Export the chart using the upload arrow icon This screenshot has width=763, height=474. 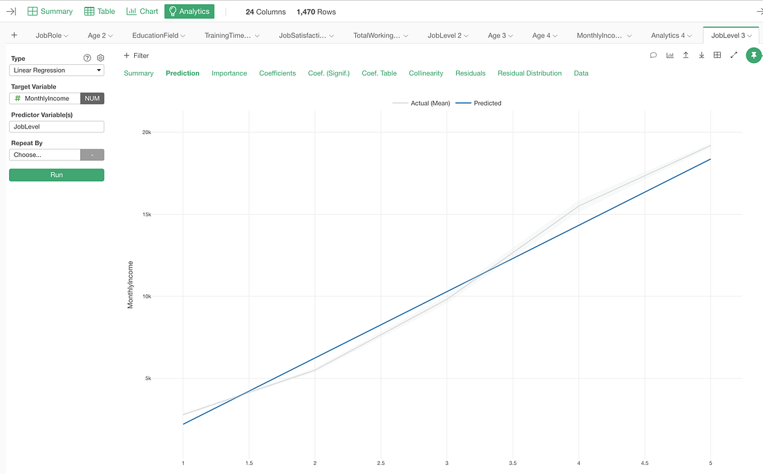[x=685, y=55]
